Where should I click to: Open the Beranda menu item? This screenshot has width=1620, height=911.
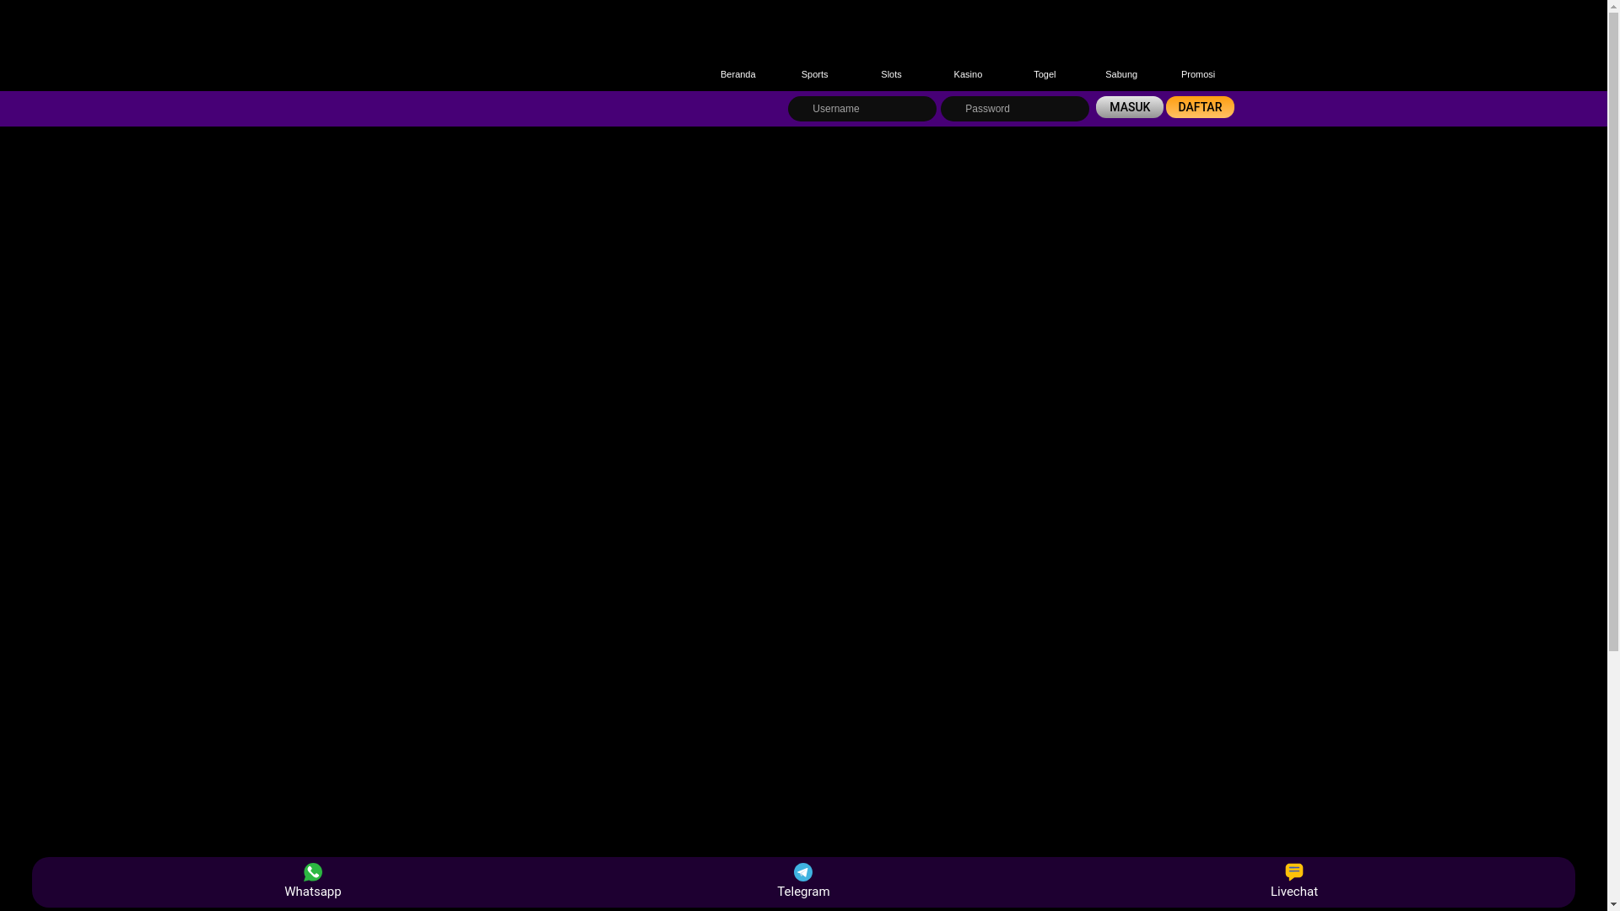click(x=737, y=74)
